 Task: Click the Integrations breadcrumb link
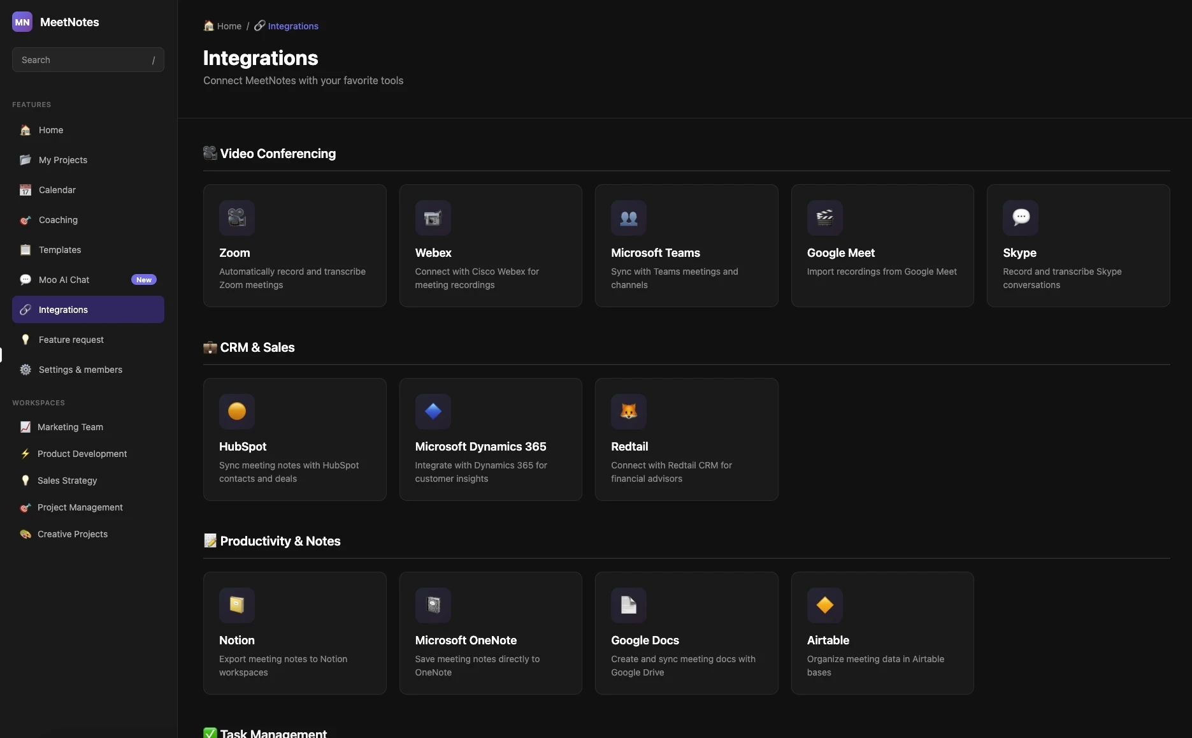pos(286,26)
